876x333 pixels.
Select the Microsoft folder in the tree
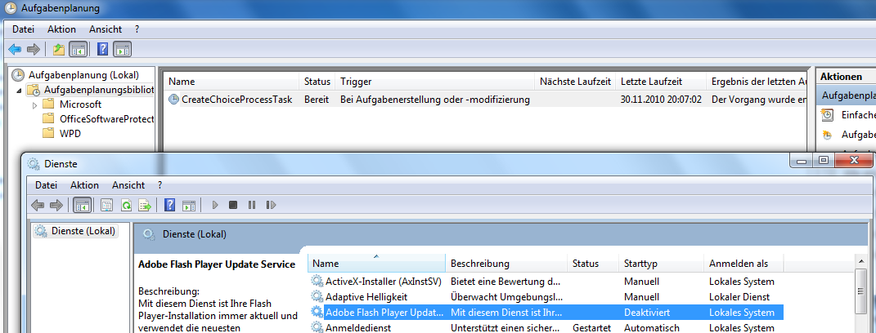(x=80, y=104)
